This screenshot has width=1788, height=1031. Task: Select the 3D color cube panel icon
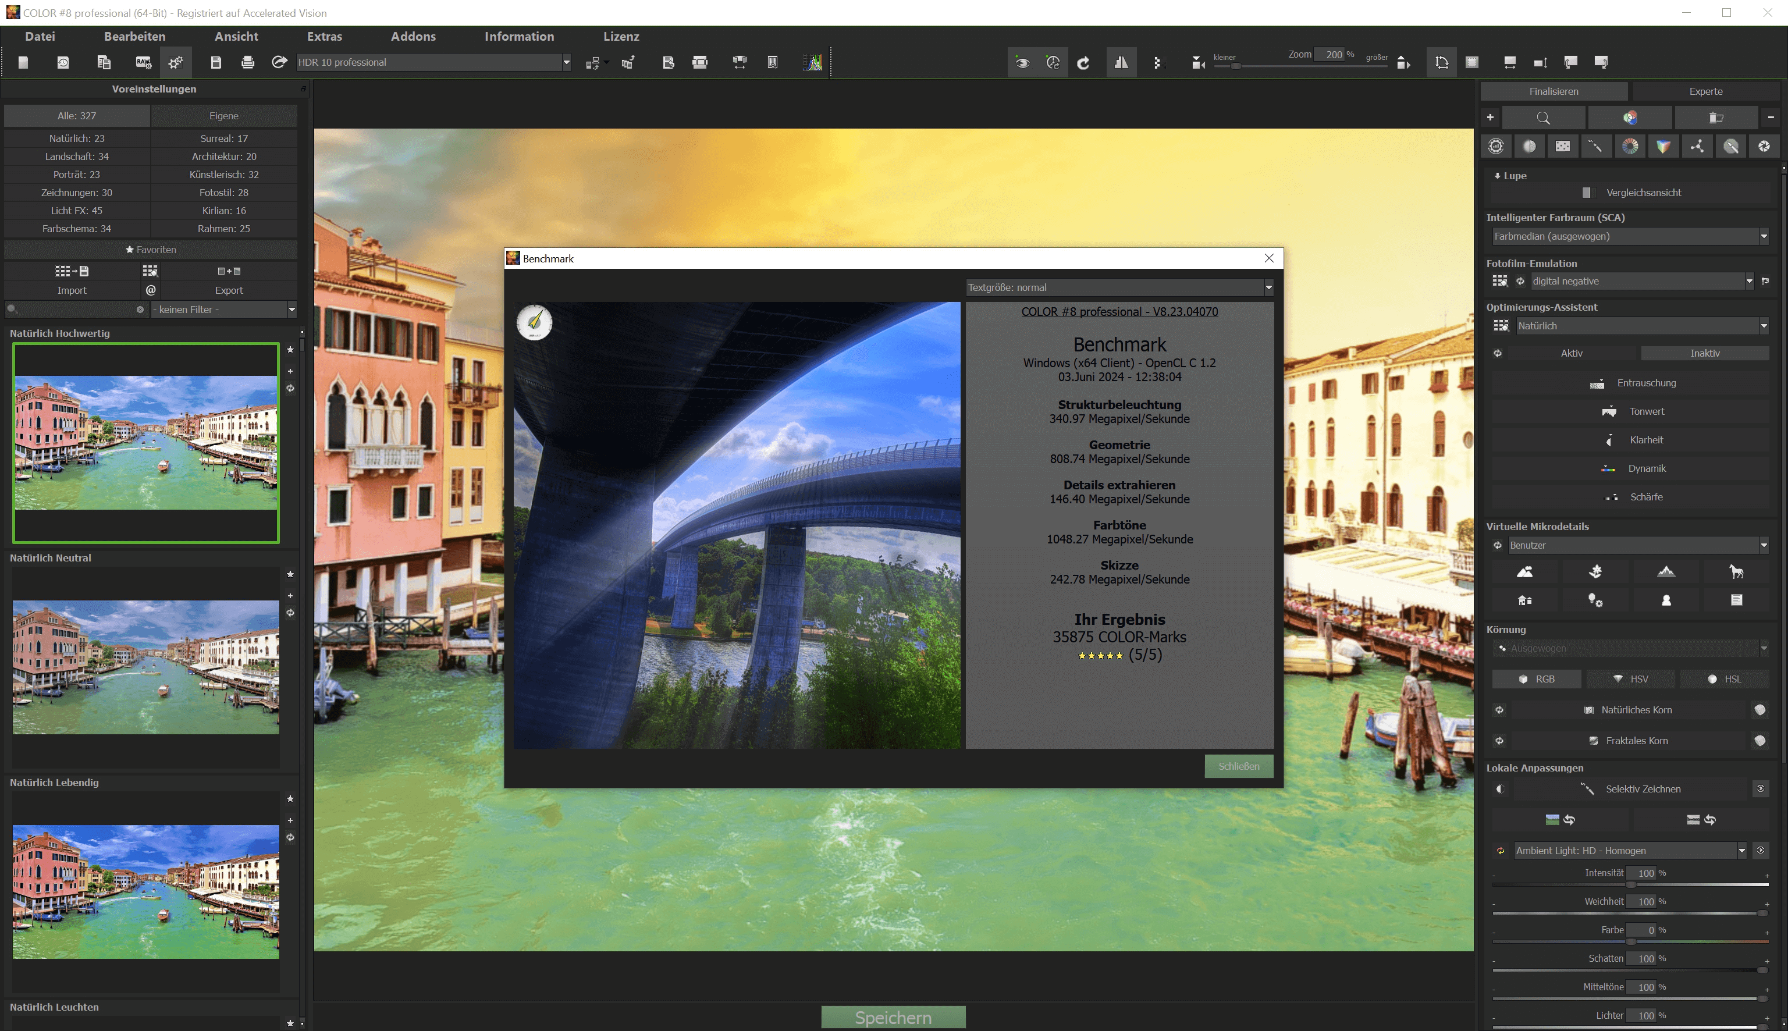1665,147
